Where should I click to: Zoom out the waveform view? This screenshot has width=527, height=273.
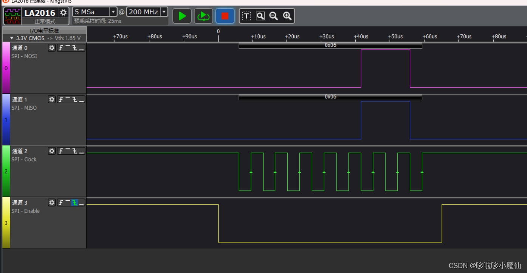(273, 16)
